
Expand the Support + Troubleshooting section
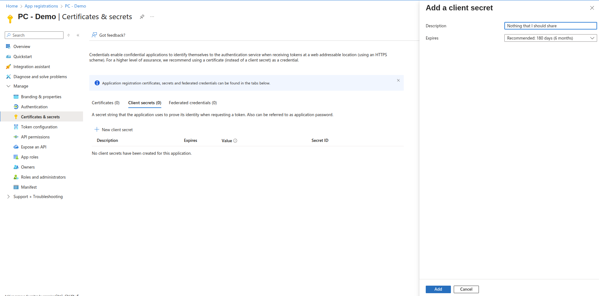(38, 196)
